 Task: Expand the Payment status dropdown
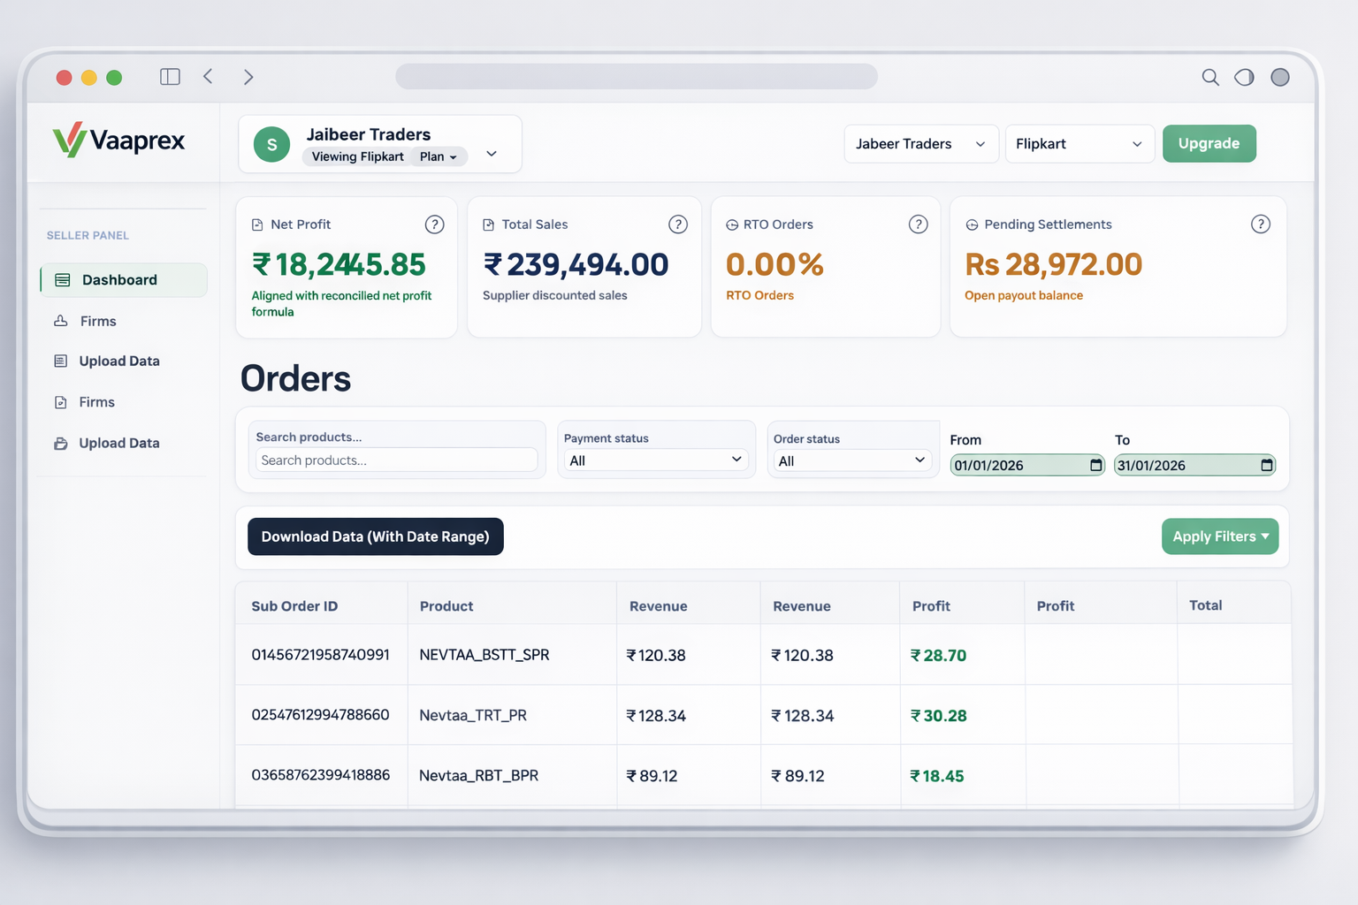pyautogui.click(x=655, y=460)
